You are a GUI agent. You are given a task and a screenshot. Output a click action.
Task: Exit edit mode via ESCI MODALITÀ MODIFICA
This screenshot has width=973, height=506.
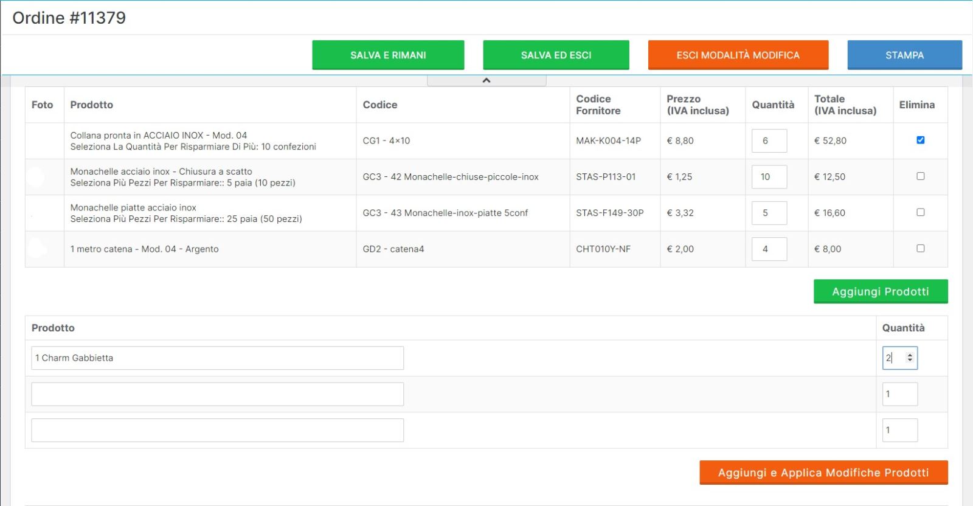point(738,55)
